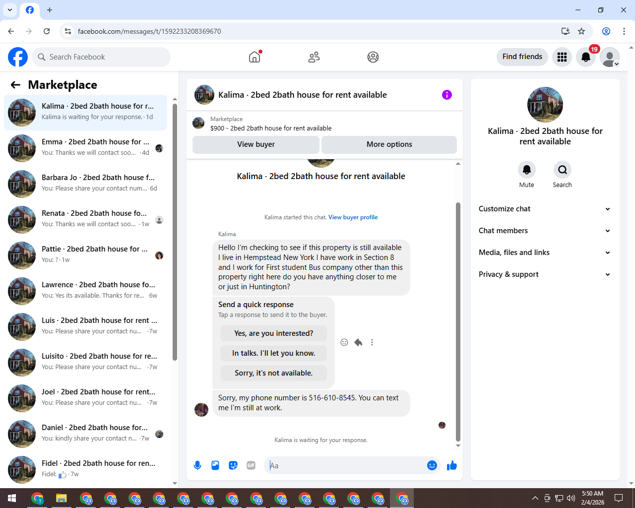The image size is (635, 508).
Task: Send quick reply 'Yes, are you interested?'
Action: point(274,333)
